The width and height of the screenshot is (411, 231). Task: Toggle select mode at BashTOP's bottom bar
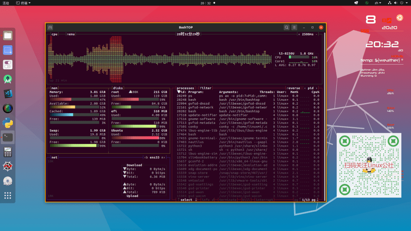click(186, 199)
